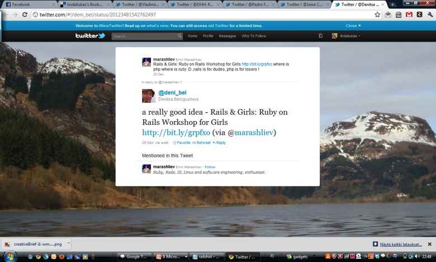This screenshot has height=262, width=436.
Task: Open the Gmail extension icon
Action: [x=409, y=15]
